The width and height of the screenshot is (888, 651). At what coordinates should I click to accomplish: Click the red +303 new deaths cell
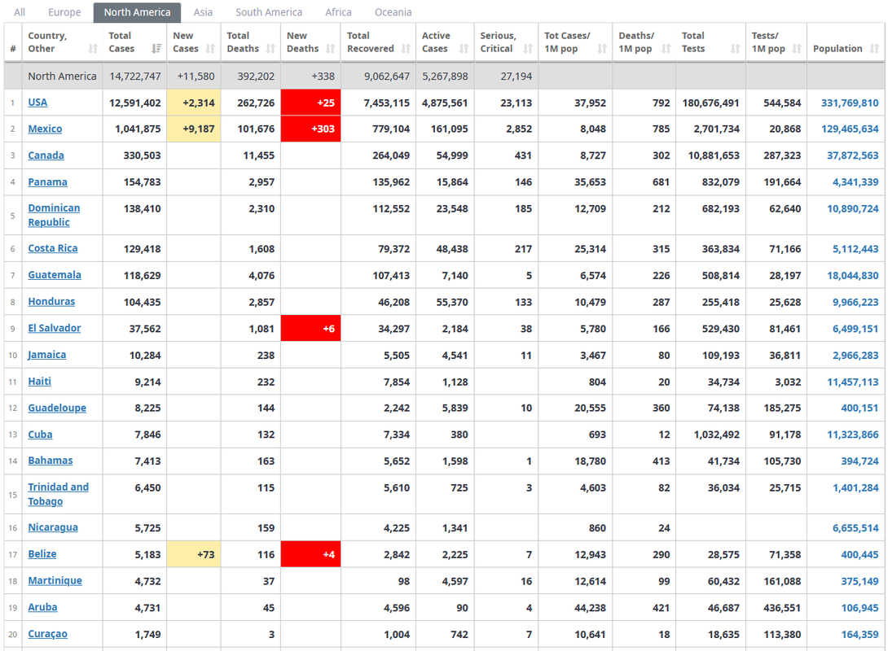pyautogui.click(x=311, y=129)
